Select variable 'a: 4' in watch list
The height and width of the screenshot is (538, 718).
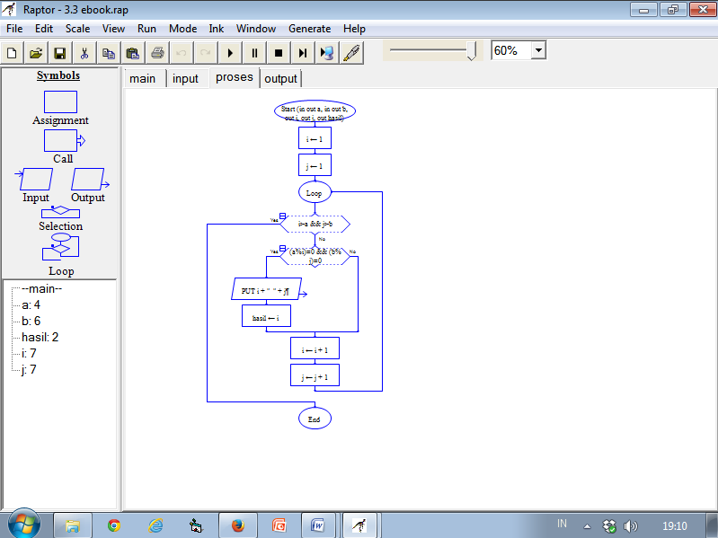pos(31,304)
